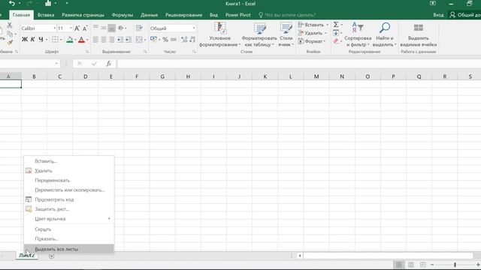The image size is (481, 270).
Task: Open the Calibri font name dropdown
Action: click(x=55, y=28)
